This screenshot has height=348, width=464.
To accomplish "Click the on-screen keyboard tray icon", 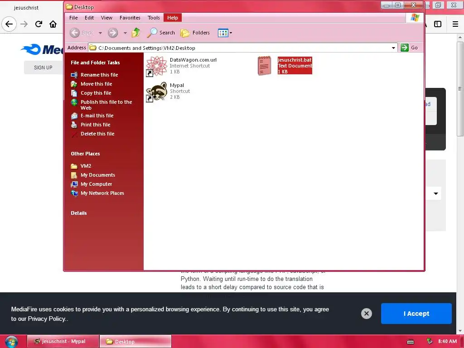I will [411, 342].
